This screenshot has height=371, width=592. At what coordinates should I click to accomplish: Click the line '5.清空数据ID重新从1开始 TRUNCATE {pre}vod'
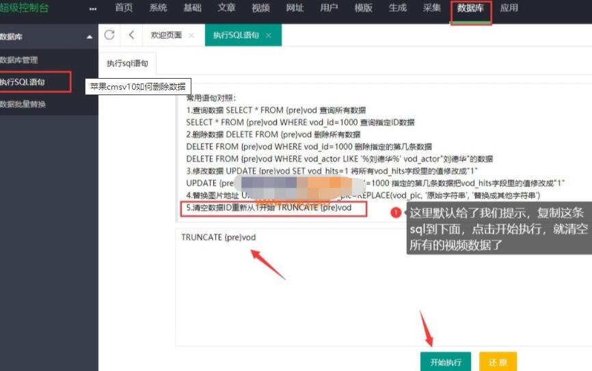tap(269, 207)
